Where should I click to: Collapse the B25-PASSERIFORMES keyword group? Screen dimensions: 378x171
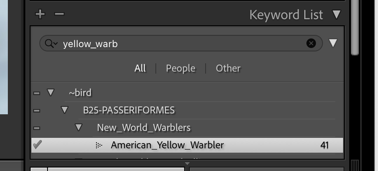coord(64,110)
